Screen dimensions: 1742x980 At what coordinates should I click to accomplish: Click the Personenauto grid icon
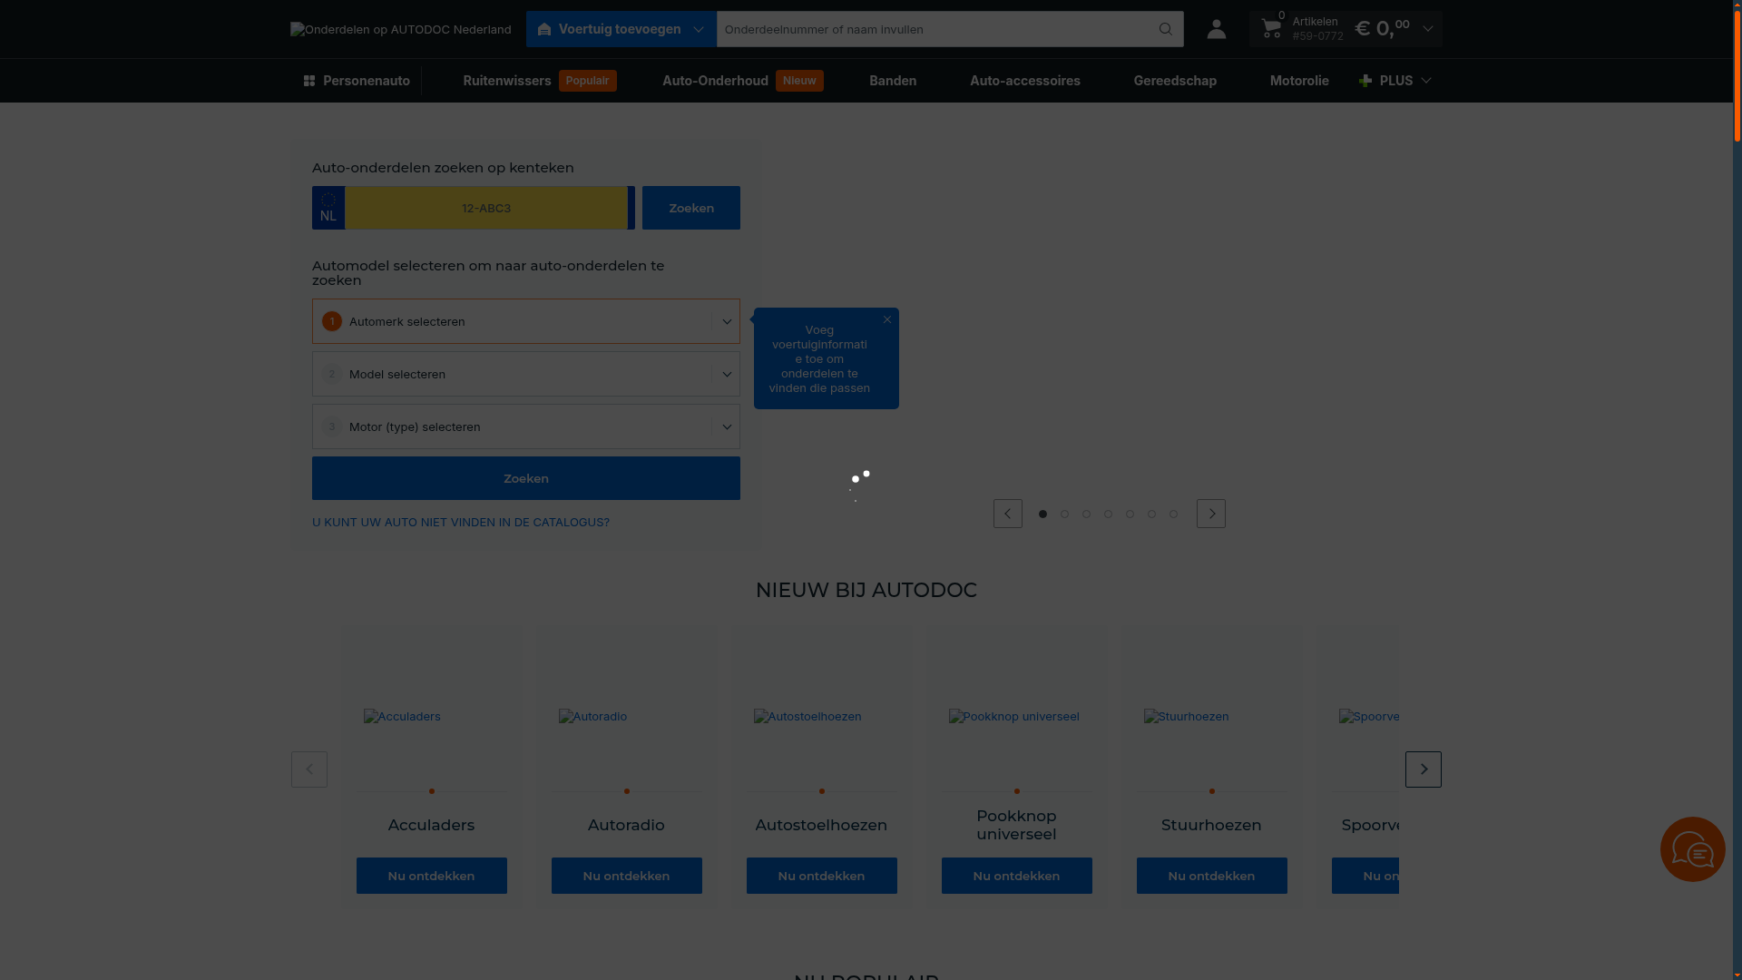click(309, 81)
